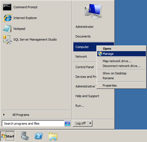Open Help and Support
The image size is (147, 142).
click(x=87, y=96)
